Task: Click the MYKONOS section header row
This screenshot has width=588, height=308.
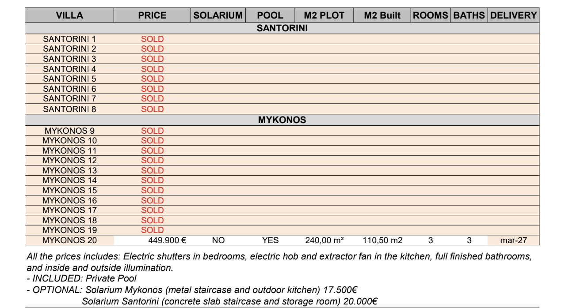Action: tap(282, 120)
